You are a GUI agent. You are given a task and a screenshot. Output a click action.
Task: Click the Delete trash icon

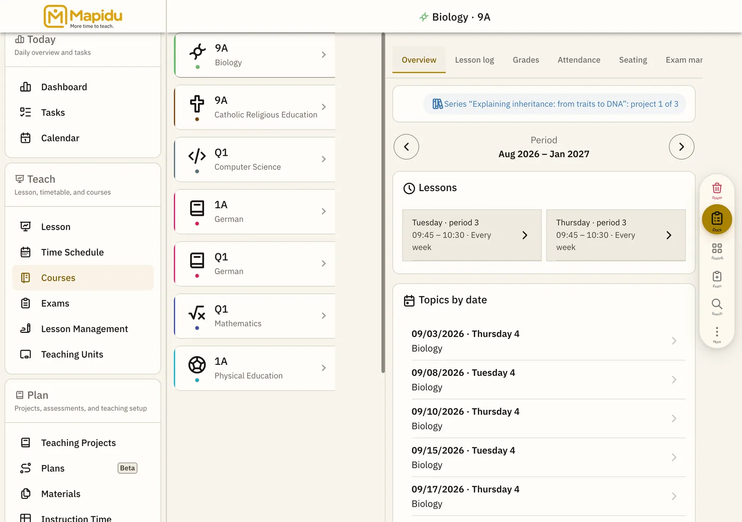[x=717, y=190]
